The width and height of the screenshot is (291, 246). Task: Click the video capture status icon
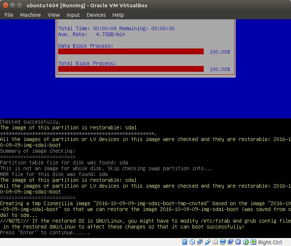point(230,242)
